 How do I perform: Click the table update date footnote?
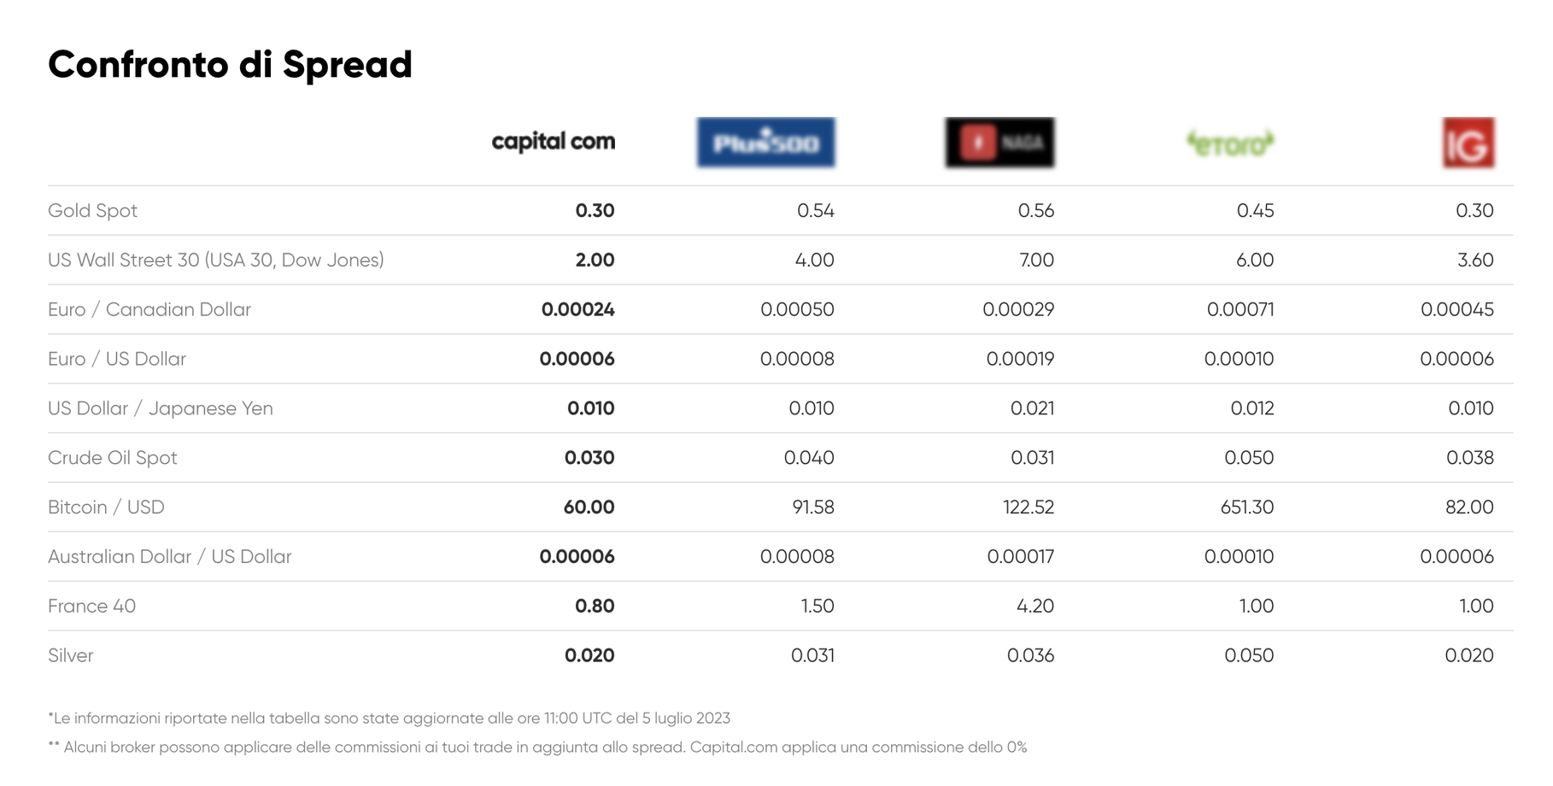(x=389, y=719)
